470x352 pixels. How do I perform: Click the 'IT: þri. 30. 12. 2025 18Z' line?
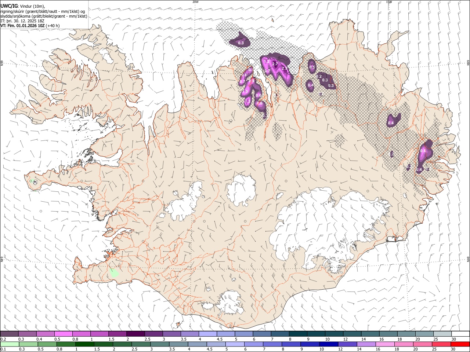tap(22, 21)
